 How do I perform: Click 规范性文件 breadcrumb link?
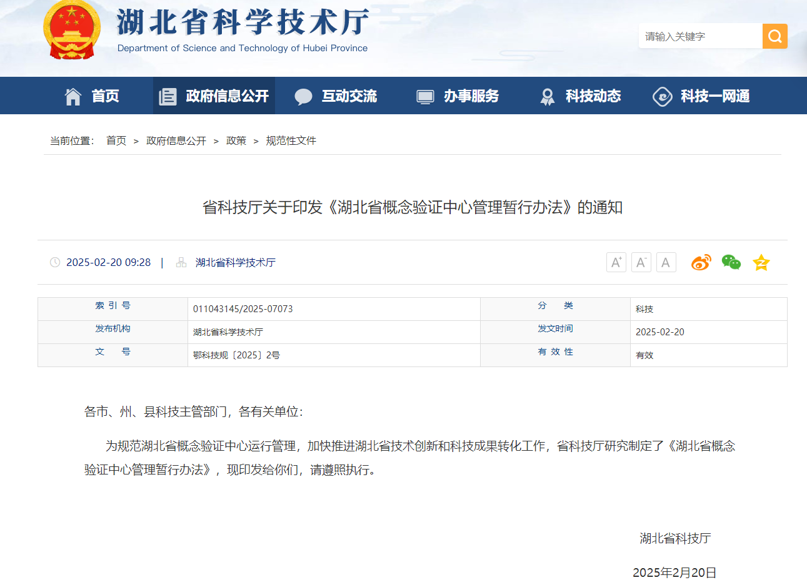pyautogui.click(x=291, y=141)
